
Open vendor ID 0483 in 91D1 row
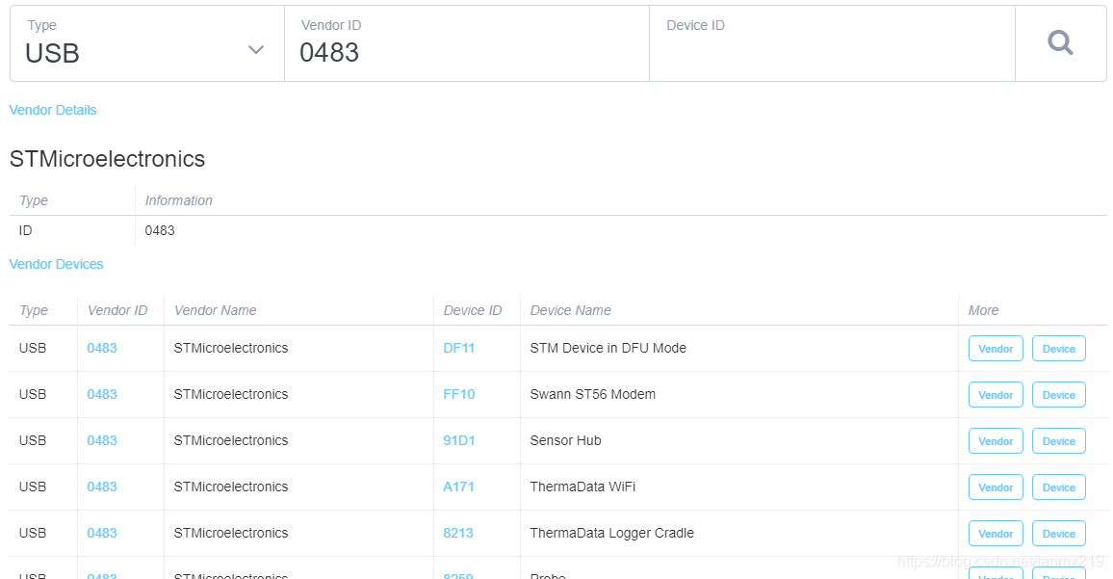[101, 440]
